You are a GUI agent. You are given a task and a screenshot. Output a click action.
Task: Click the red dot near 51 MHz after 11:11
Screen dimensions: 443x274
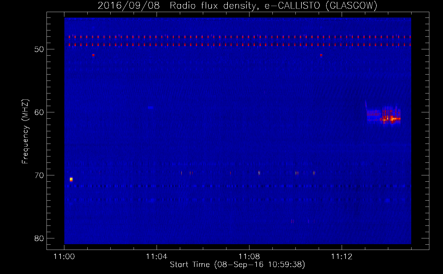321,55
